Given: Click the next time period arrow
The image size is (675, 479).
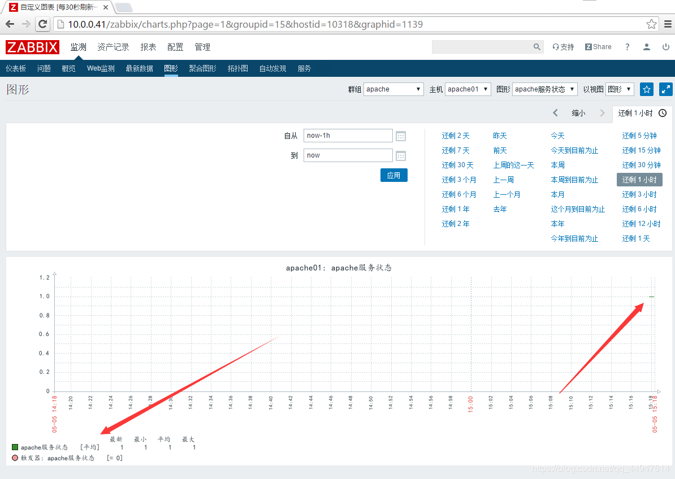Looking at the screenshot, I should pos(602,113).
